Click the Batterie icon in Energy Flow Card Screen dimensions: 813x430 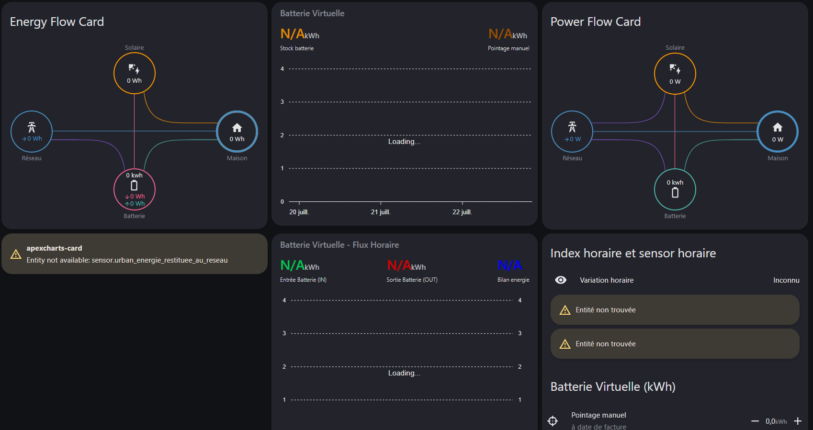pos(134,186)
